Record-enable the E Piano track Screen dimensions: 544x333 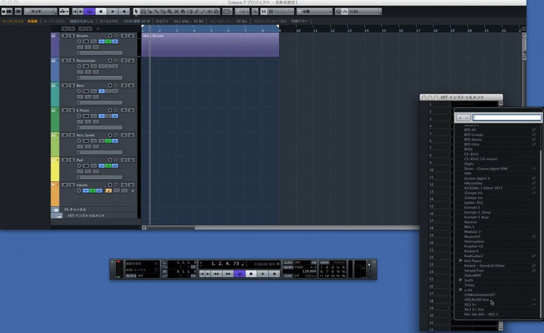(x=110, y=110)
